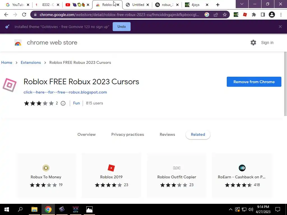
Task: Sign in to the Chrome Web Store
Action: pos(267,43)
